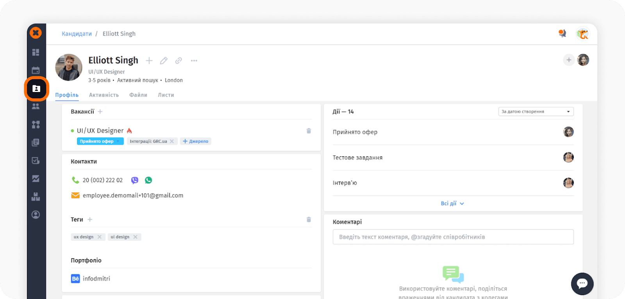Screen dimensions: 625x299
Task: Switch to the Файли tab
Action: [x=138, y=95]
